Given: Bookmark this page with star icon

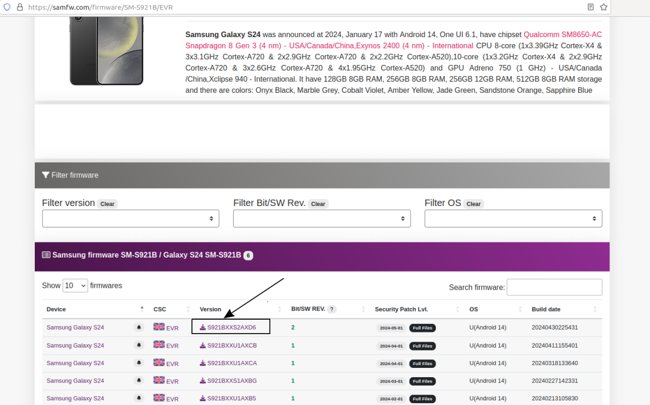Looking at the screenshot, I should pos(604,7).
